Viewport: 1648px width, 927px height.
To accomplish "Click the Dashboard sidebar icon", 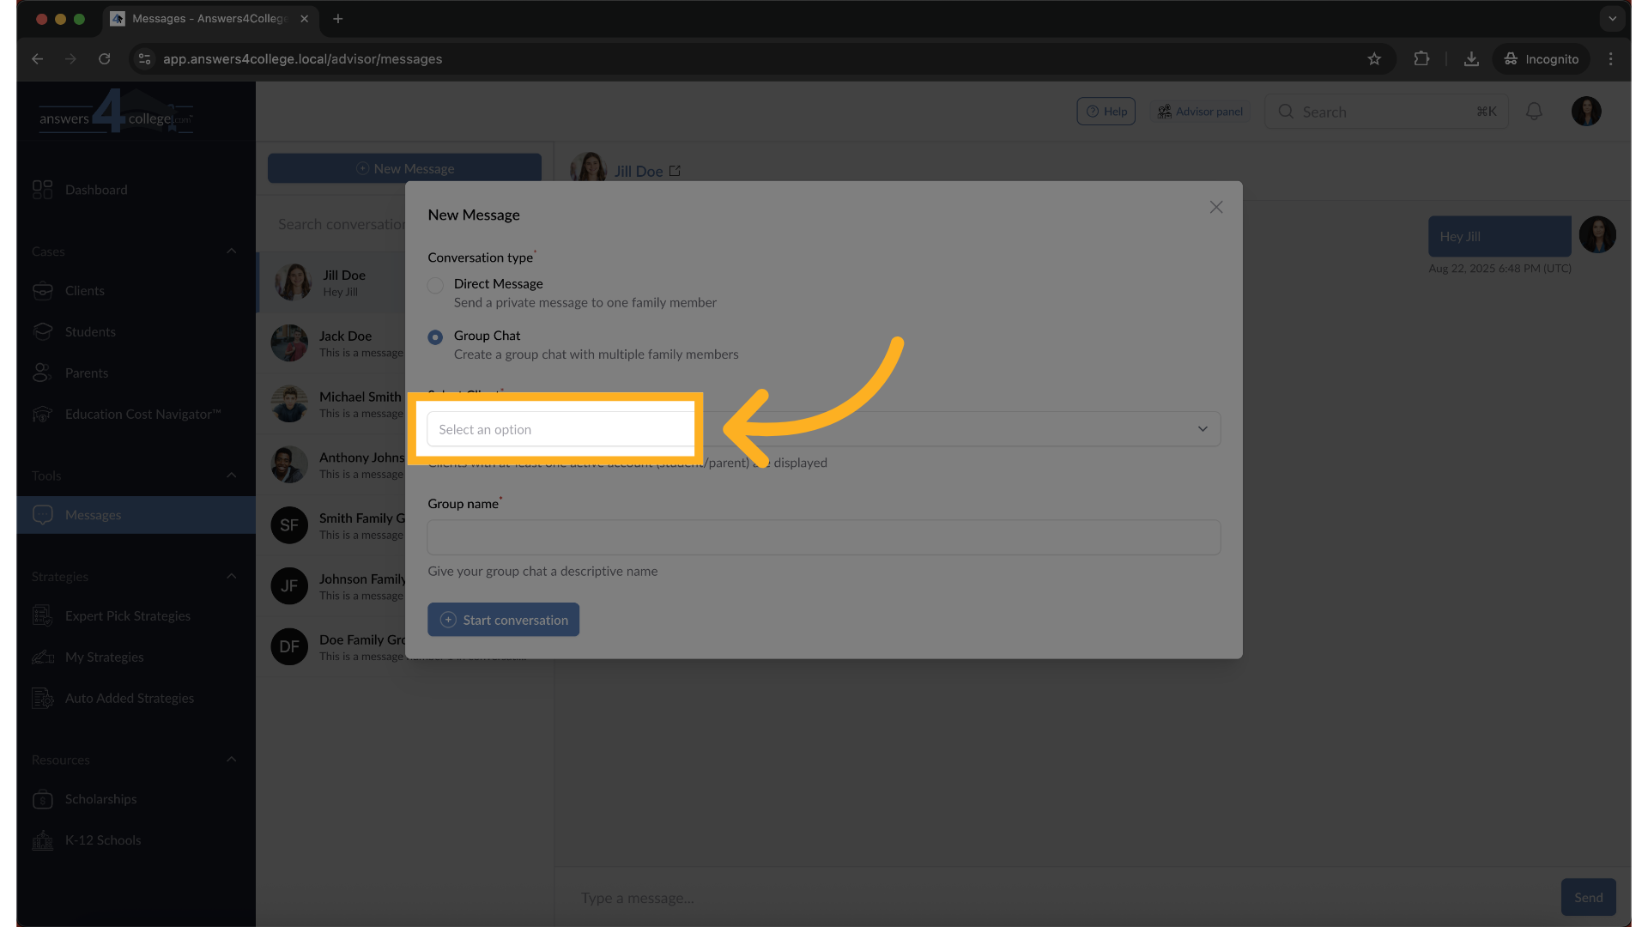I will click(x=42, y=190).
